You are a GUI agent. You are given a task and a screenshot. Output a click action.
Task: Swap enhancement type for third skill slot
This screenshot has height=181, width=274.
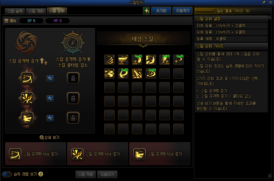click(50, 118)
